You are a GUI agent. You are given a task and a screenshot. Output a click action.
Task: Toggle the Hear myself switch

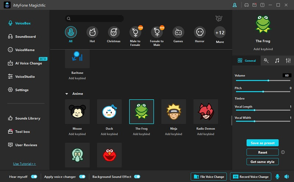pyautogui.click(x=34, y=176)
